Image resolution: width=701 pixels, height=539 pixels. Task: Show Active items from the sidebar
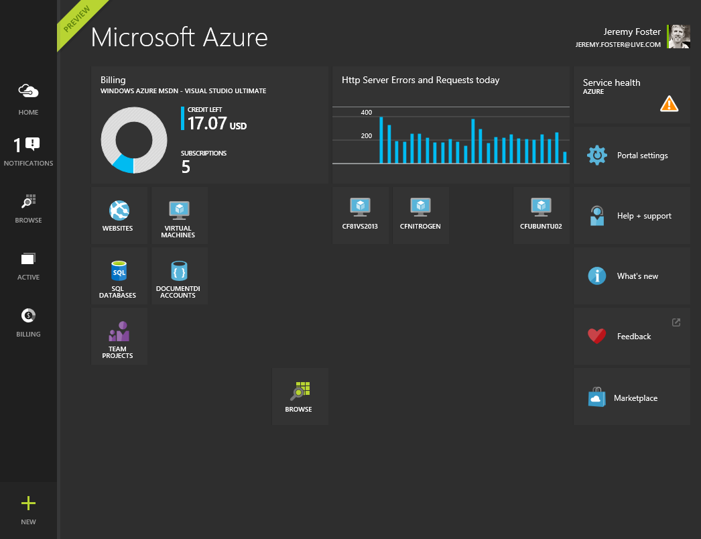[28, 265]
